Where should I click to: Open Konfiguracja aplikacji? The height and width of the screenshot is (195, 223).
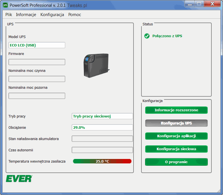click(x=176, y=136)
